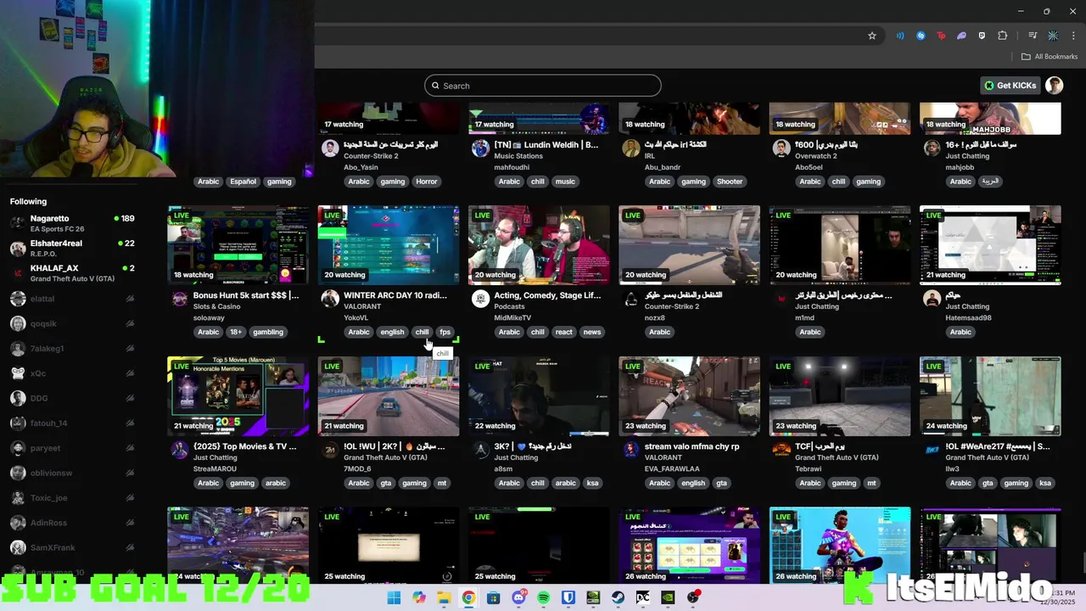Click the Español tag in the top row

243,182
